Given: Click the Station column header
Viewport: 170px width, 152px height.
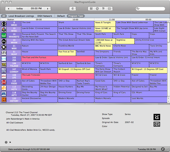Looking at the screenshot, I should (11, 19).
